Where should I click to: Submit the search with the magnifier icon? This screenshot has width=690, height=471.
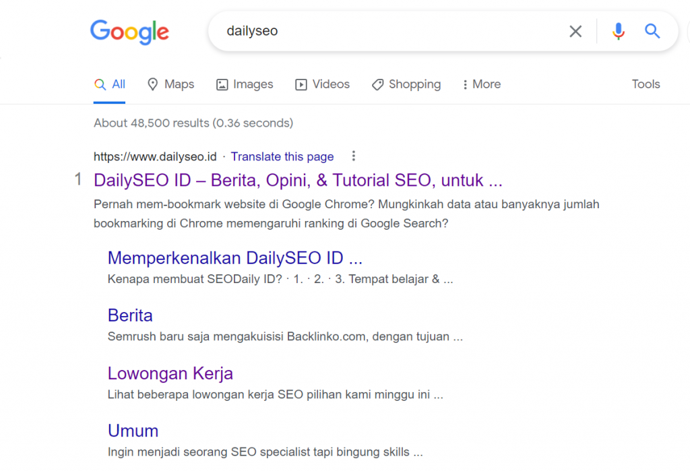coord(652,31)
